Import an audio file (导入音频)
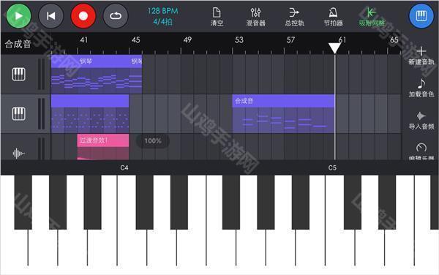Screen dimensions: 439x275 [x=421, y=121]
